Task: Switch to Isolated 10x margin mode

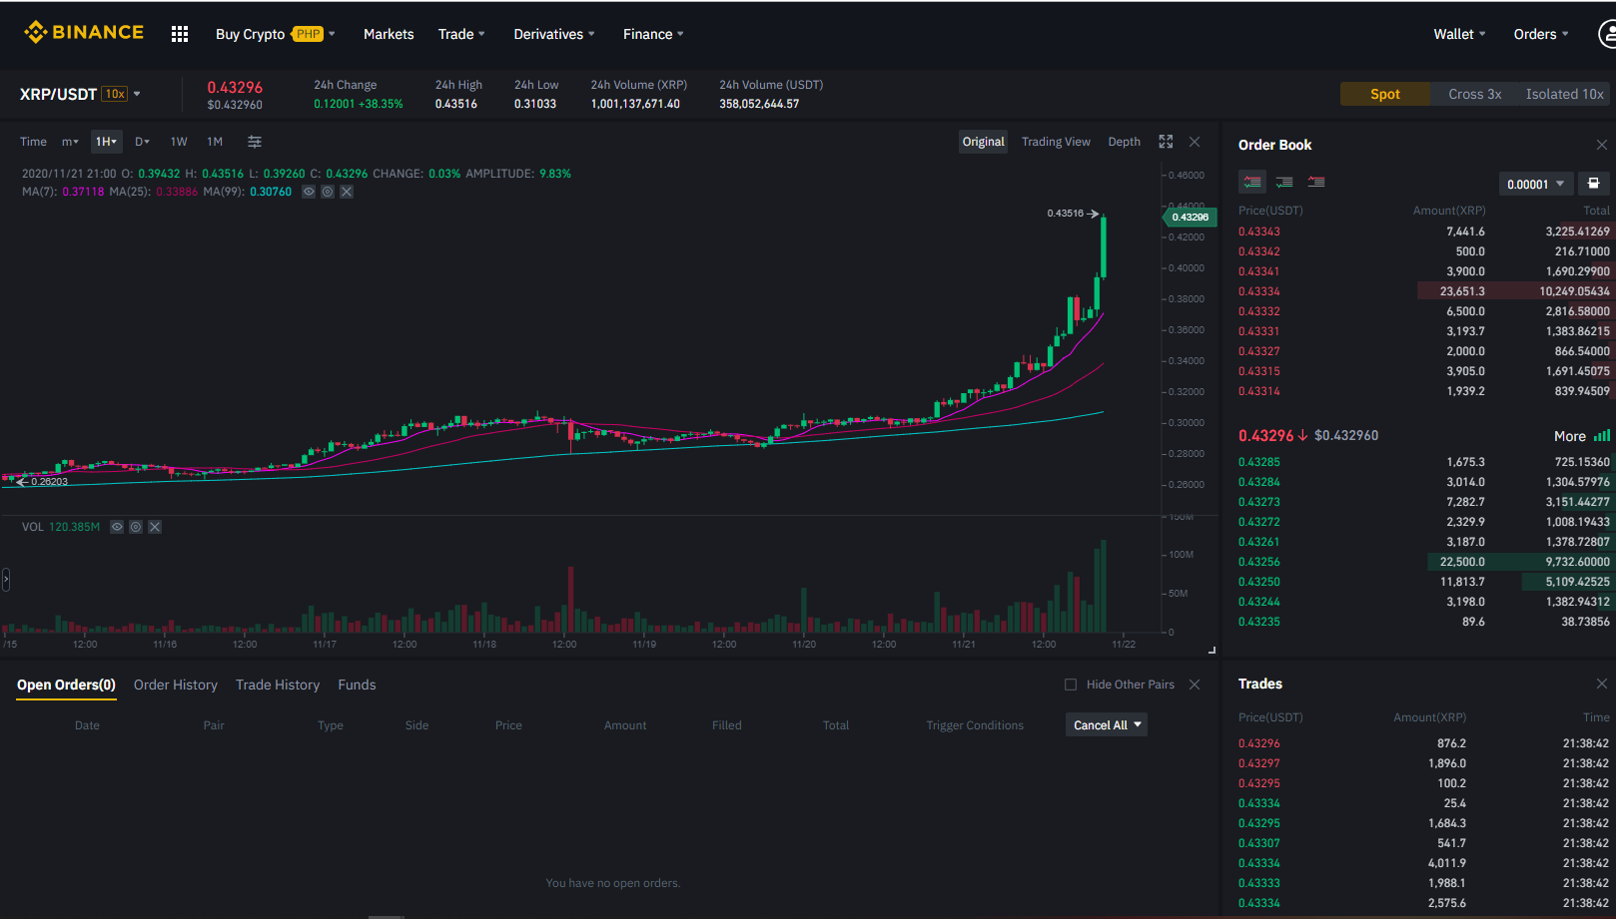Action: (1564, 94)
